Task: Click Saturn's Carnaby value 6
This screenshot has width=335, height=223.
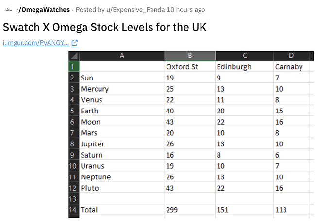Action: tap(291, 155)
